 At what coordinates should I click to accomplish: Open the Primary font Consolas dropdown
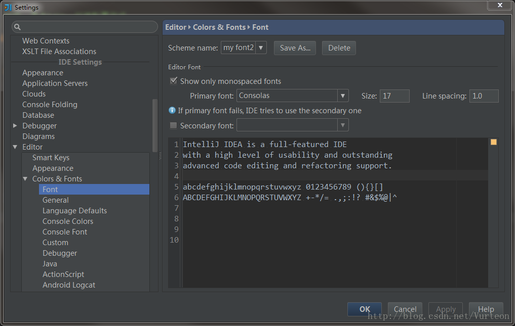pyautogui.click(x=343, y=96)
